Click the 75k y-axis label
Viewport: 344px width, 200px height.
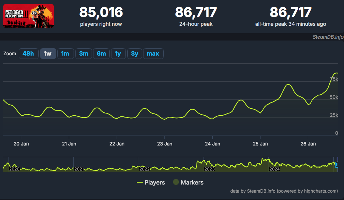coord(334,79)
